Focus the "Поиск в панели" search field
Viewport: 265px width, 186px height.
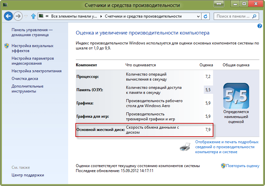click(x=233, y=16)
